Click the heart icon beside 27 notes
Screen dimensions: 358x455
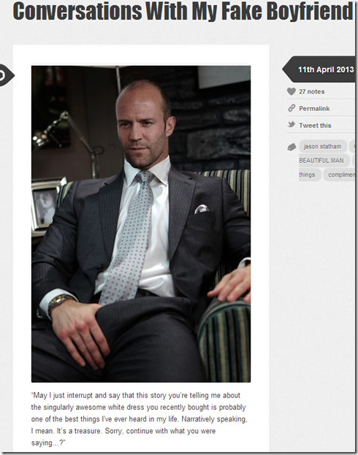pyautogui.click(x=292, y=91)
